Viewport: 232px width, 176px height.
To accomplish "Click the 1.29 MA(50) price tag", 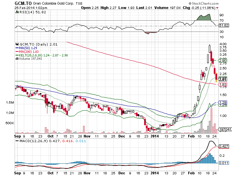I will pos(223,103).
